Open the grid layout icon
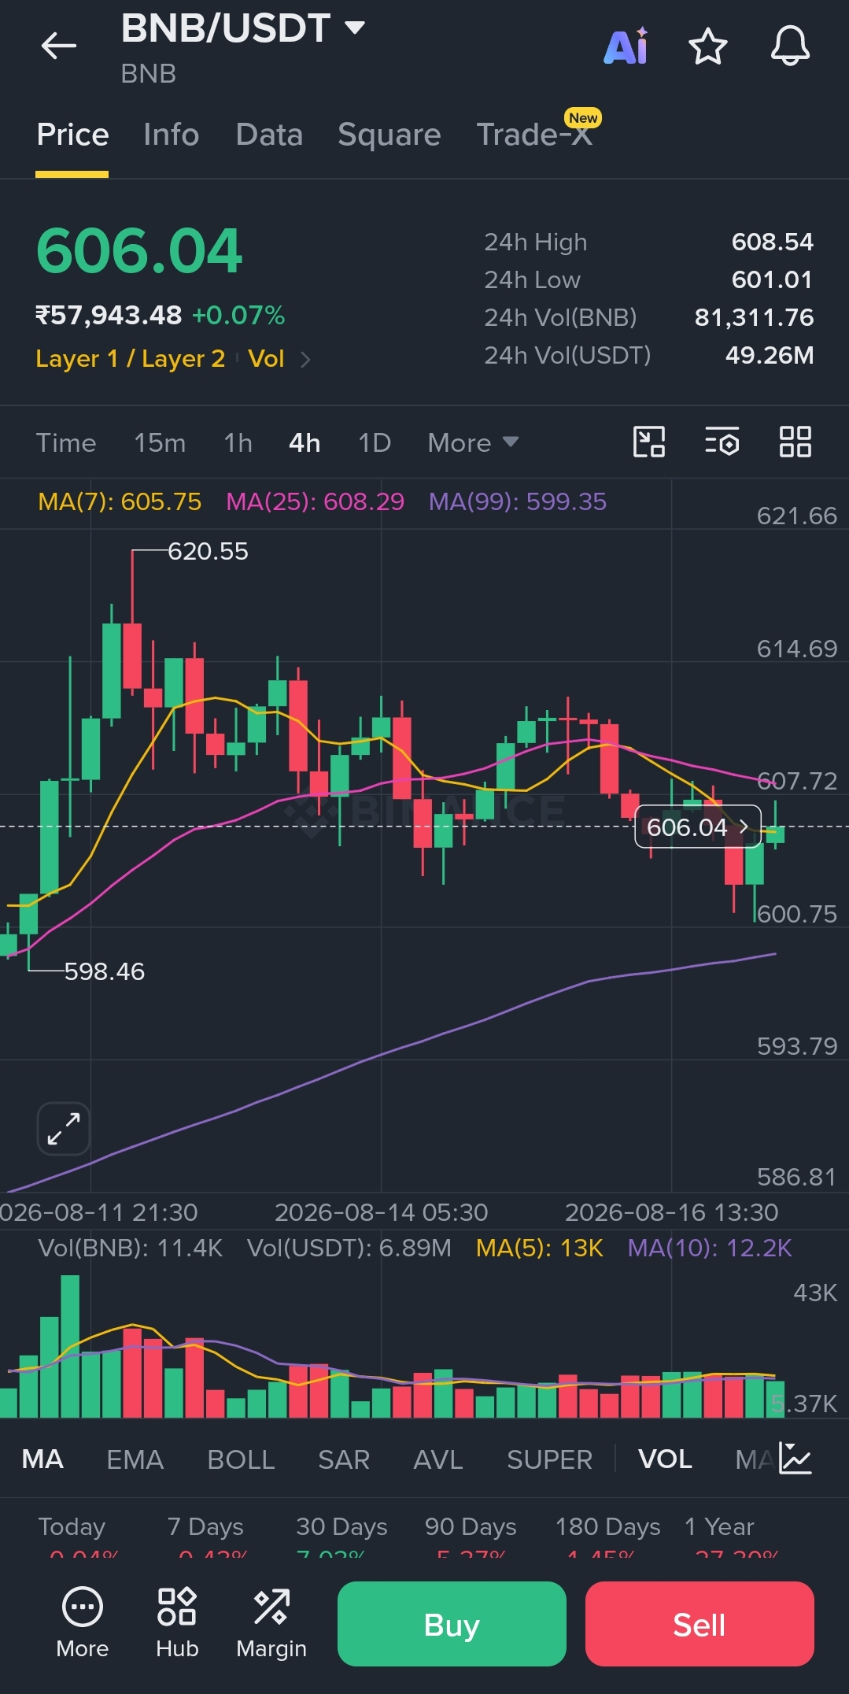849x1694 pixels. 795,442
